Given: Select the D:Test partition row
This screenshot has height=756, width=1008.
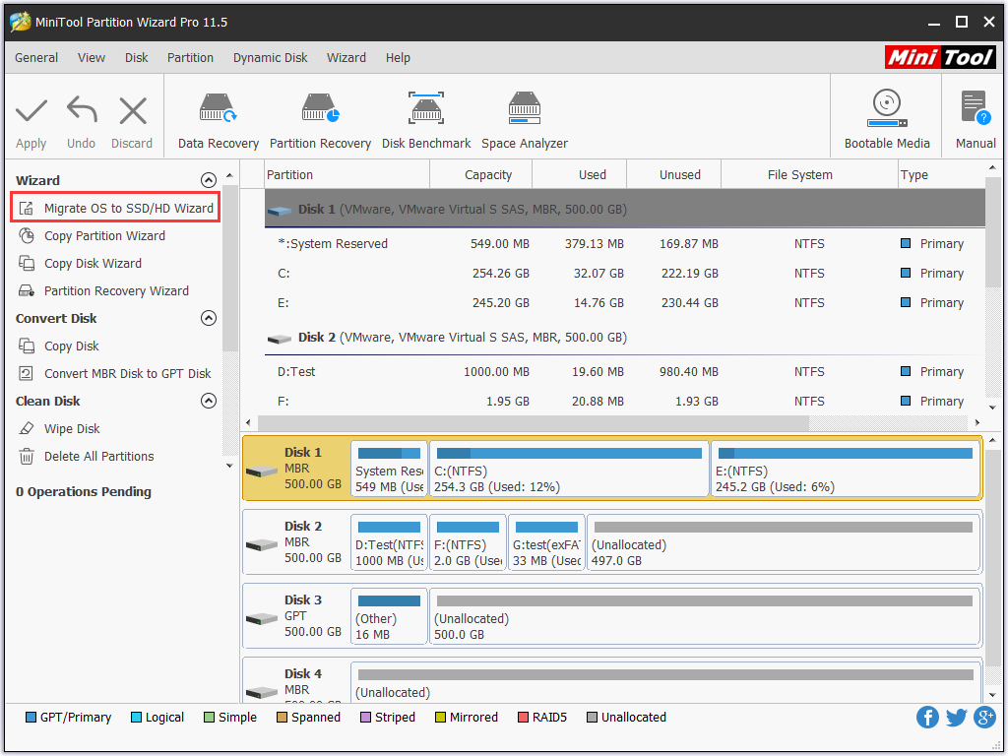Looking at the screenshot, I should pos(624,371).
